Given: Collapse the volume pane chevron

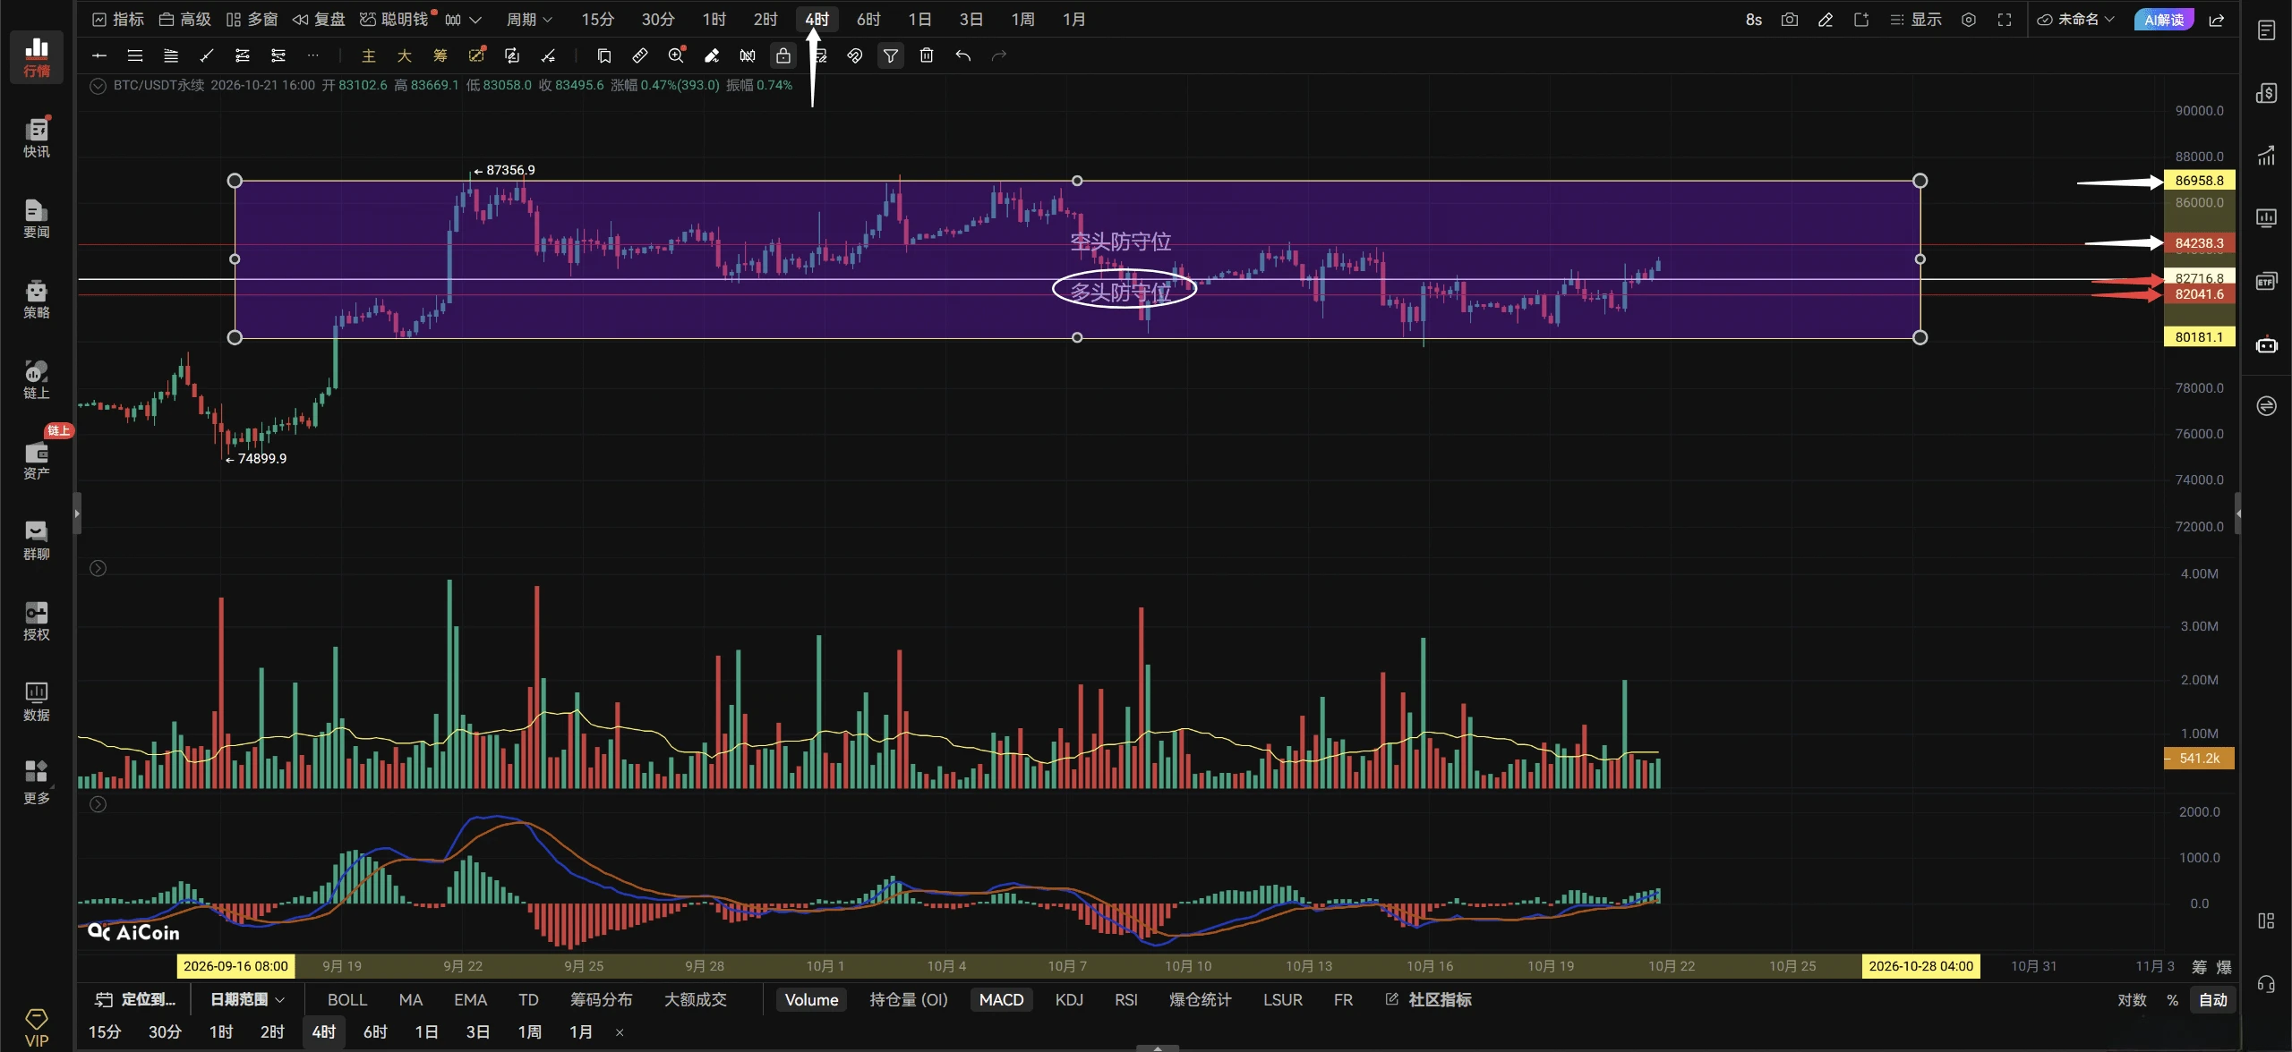Looking at the screenshot, I should click(x=98, y=568).
